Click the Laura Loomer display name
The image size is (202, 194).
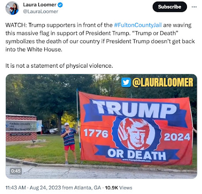40,5
